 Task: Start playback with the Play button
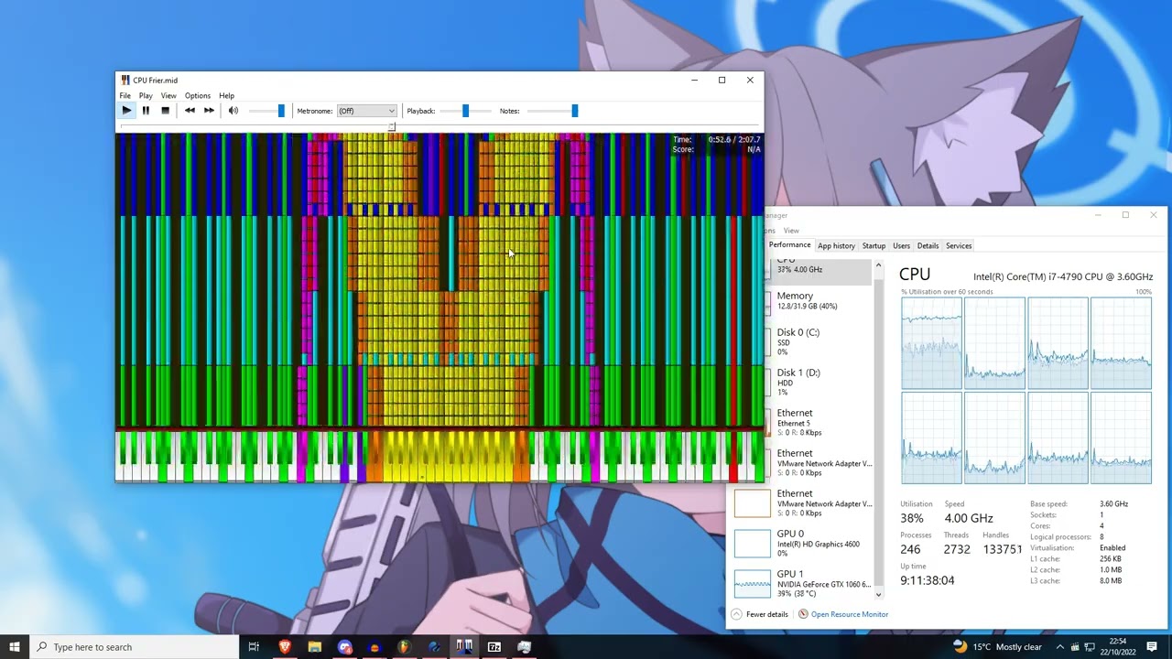126,111
